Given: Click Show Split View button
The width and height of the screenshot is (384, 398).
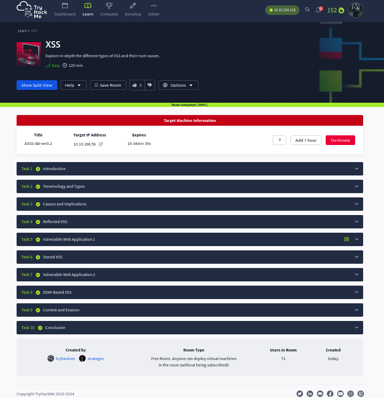Looking at the screenshot, I should 37,85.
